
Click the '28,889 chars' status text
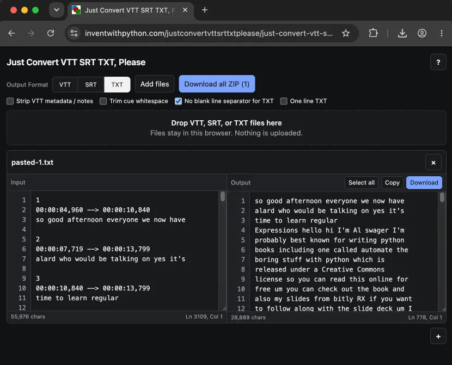[248, 317]
